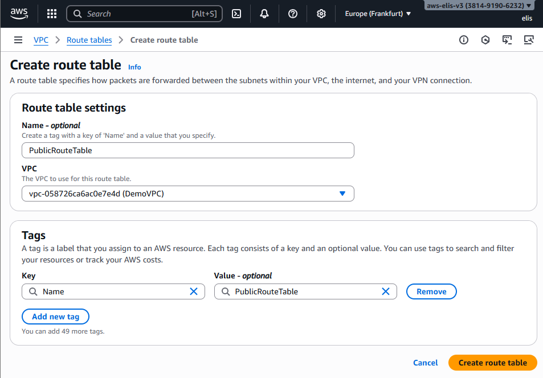Expand the aws-elis-v3 account menu
This screenshot has width=543, height=378.
479,6
